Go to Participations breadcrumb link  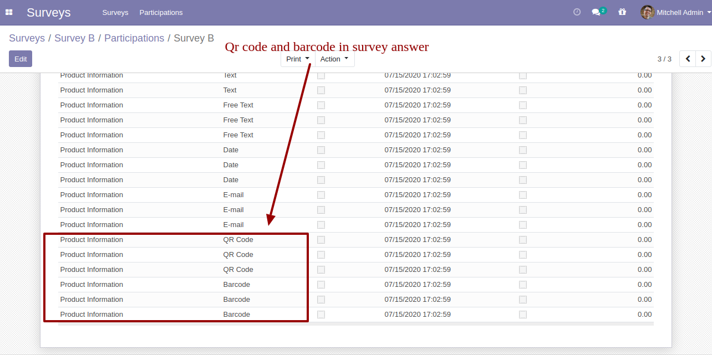(134, 38)
